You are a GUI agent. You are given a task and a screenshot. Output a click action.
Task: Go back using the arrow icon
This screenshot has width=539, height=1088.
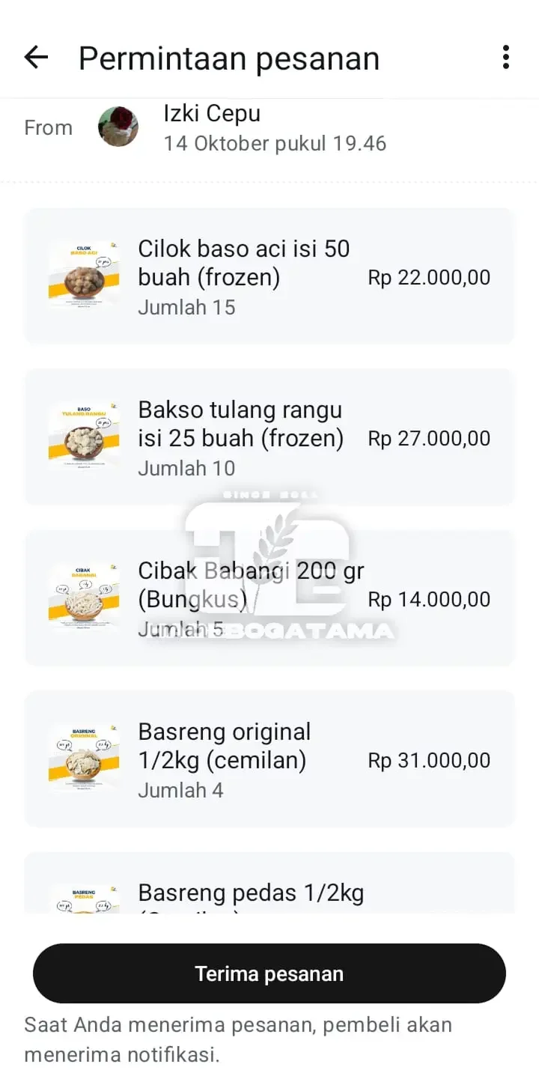pos(36,58)
